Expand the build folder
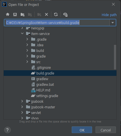 coord(27,51)
